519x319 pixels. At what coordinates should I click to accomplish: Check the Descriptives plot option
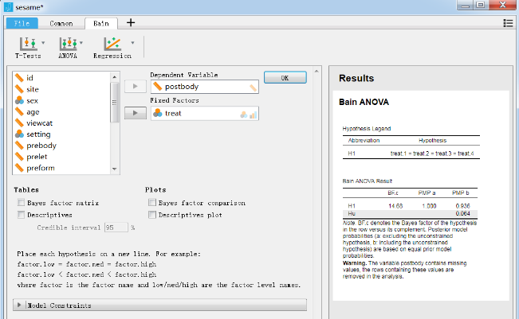click(151, 215)
